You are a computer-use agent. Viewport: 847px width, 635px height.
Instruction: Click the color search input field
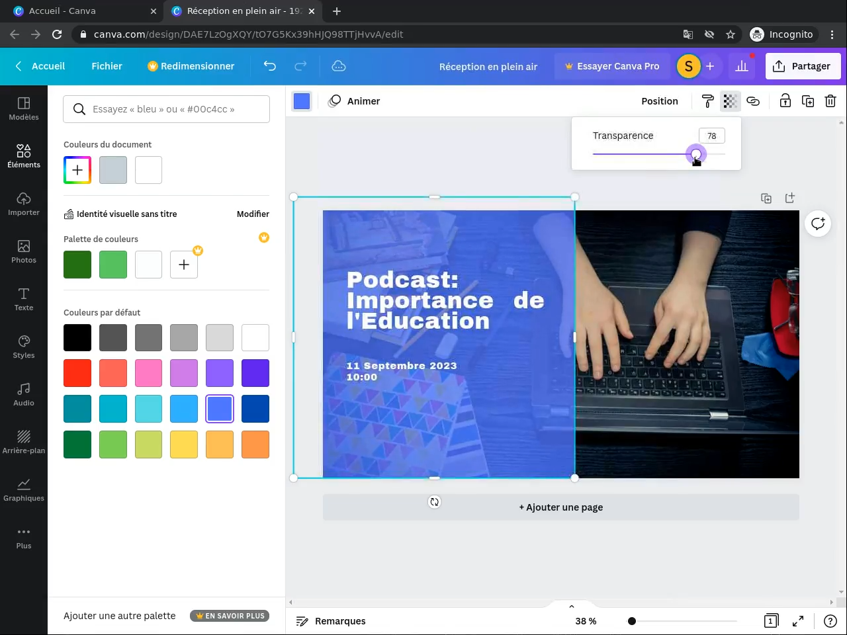pyautogui.click(x=167, y=109)
